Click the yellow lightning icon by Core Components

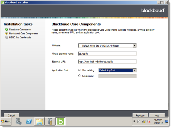coord(7,33)
